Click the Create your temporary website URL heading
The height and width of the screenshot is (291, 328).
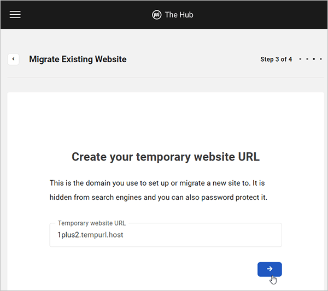point(166,157)
